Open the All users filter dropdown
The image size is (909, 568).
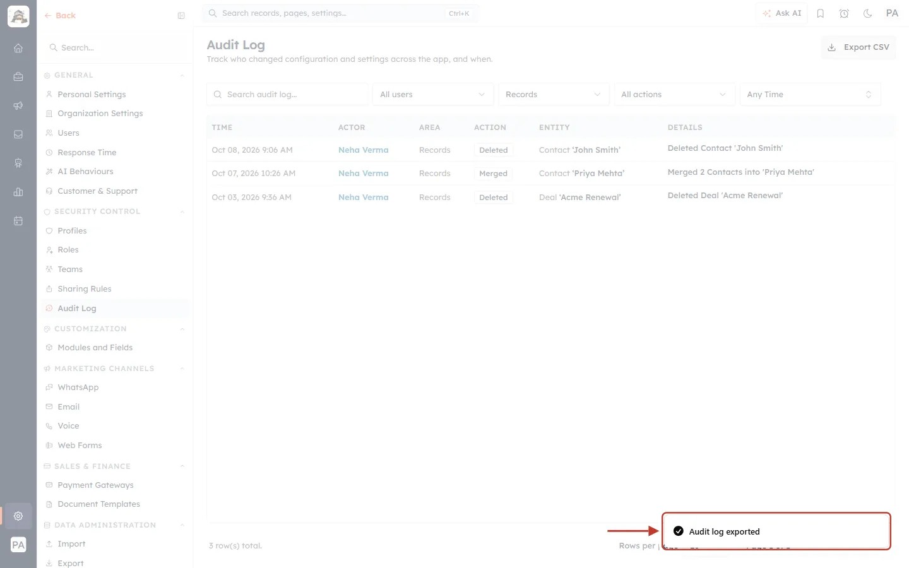coord(432,95)
